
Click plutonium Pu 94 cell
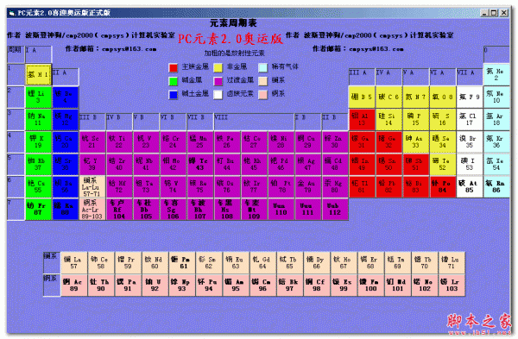209,286
